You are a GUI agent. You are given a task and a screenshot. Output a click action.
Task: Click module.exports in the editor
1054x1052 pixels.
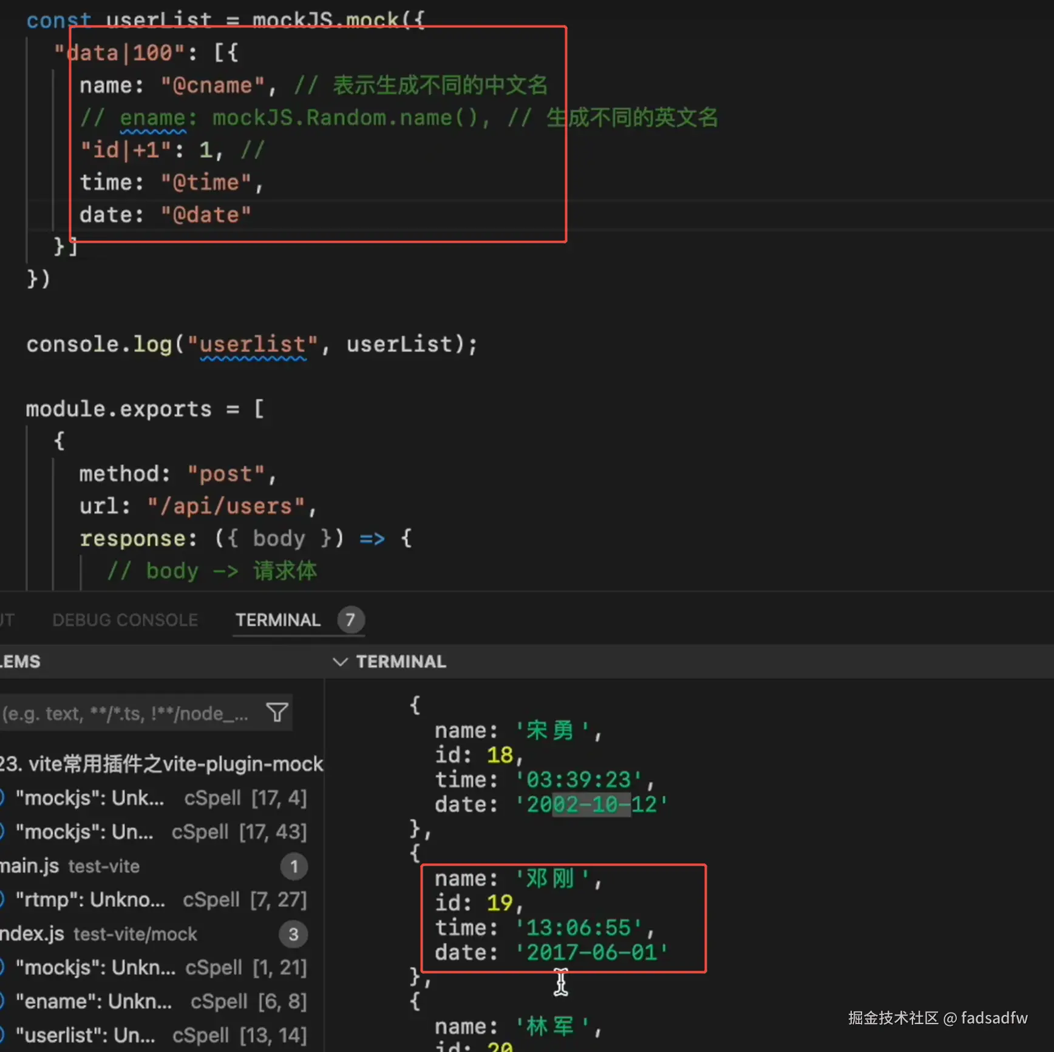[118, 409]
